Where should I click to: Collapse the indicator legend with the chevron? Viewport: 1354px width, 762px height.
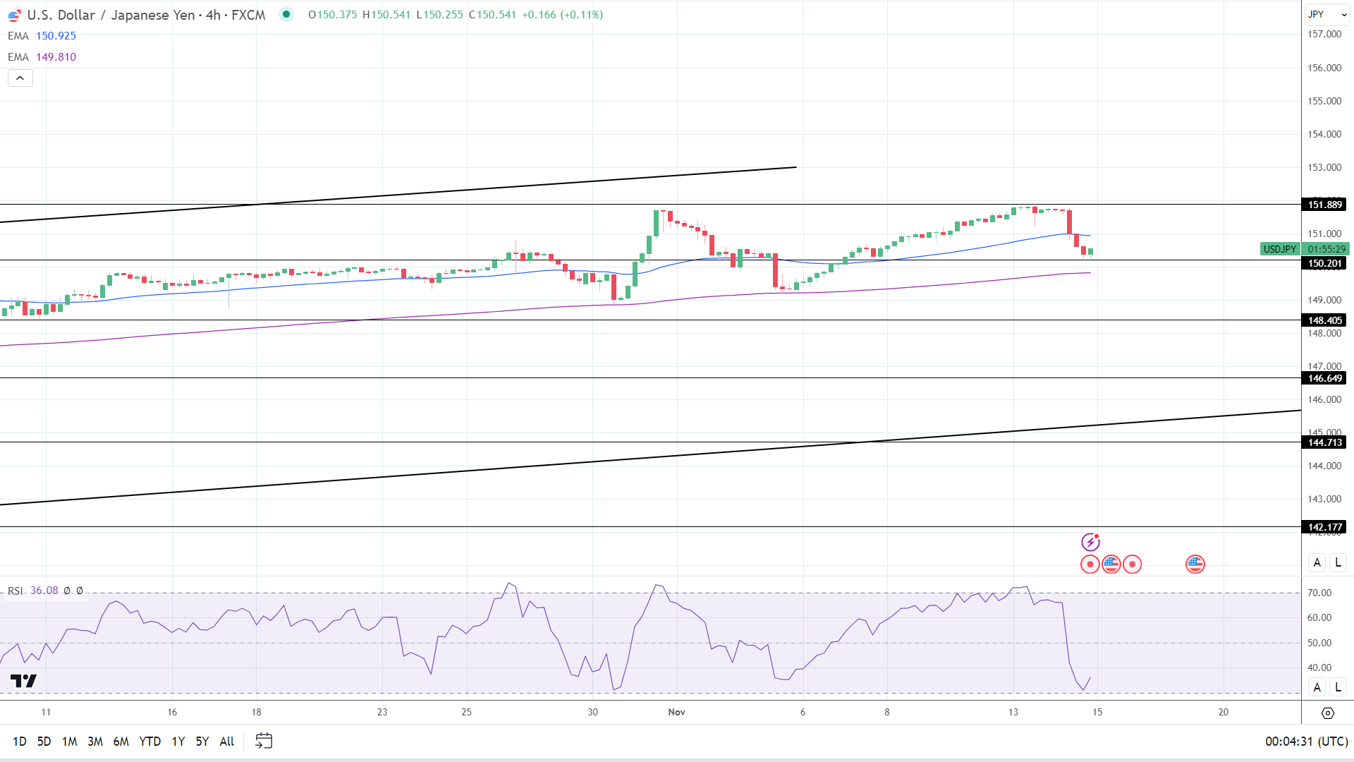point(20,78)
